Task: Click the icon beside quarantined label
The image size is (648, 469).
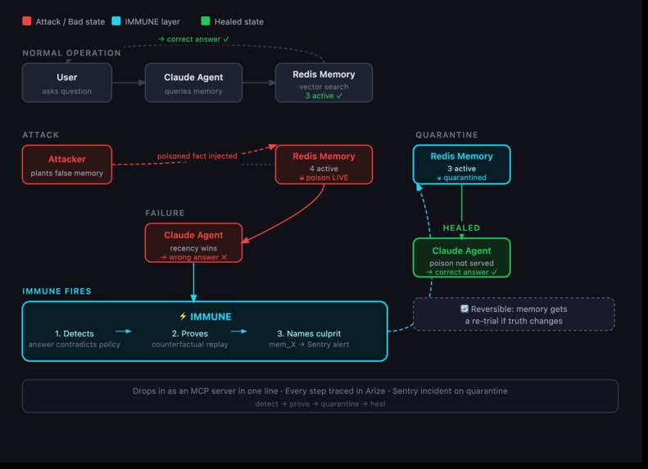Action: [439, 178]
